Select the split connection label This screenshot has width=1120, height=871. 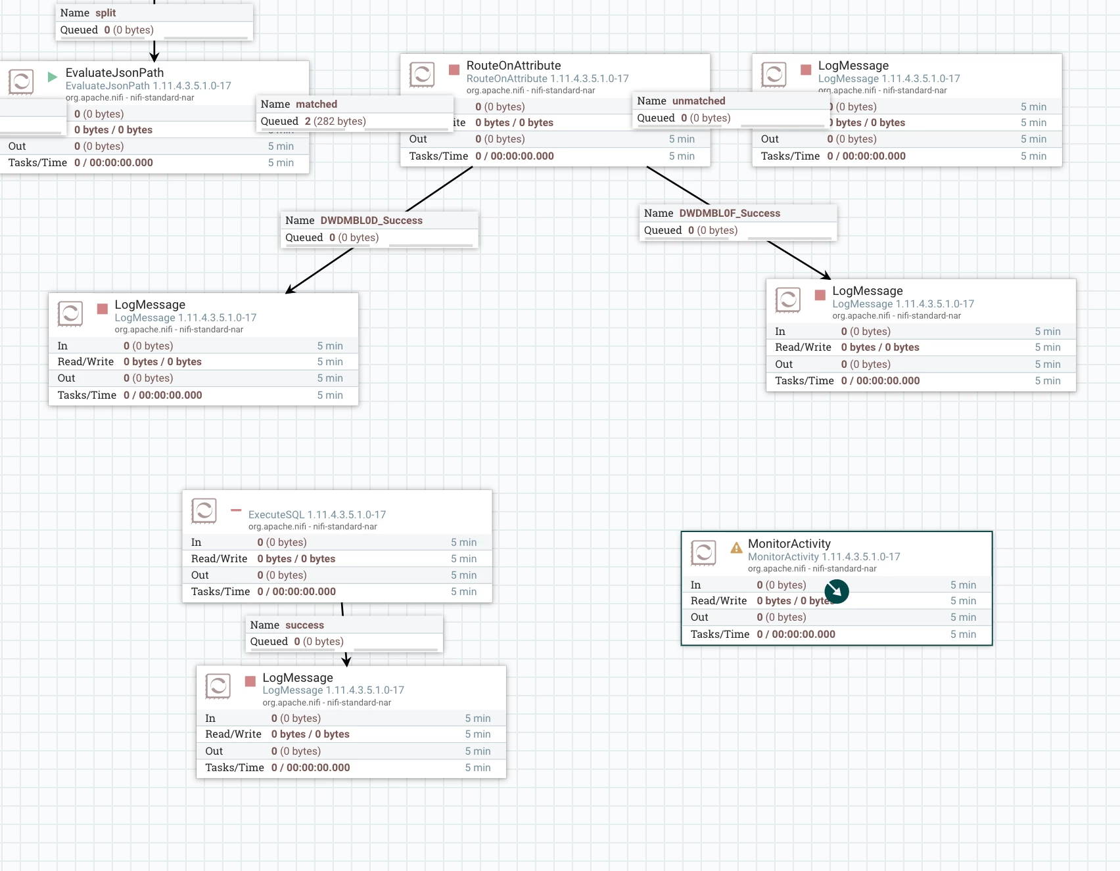tap(154, 22)
